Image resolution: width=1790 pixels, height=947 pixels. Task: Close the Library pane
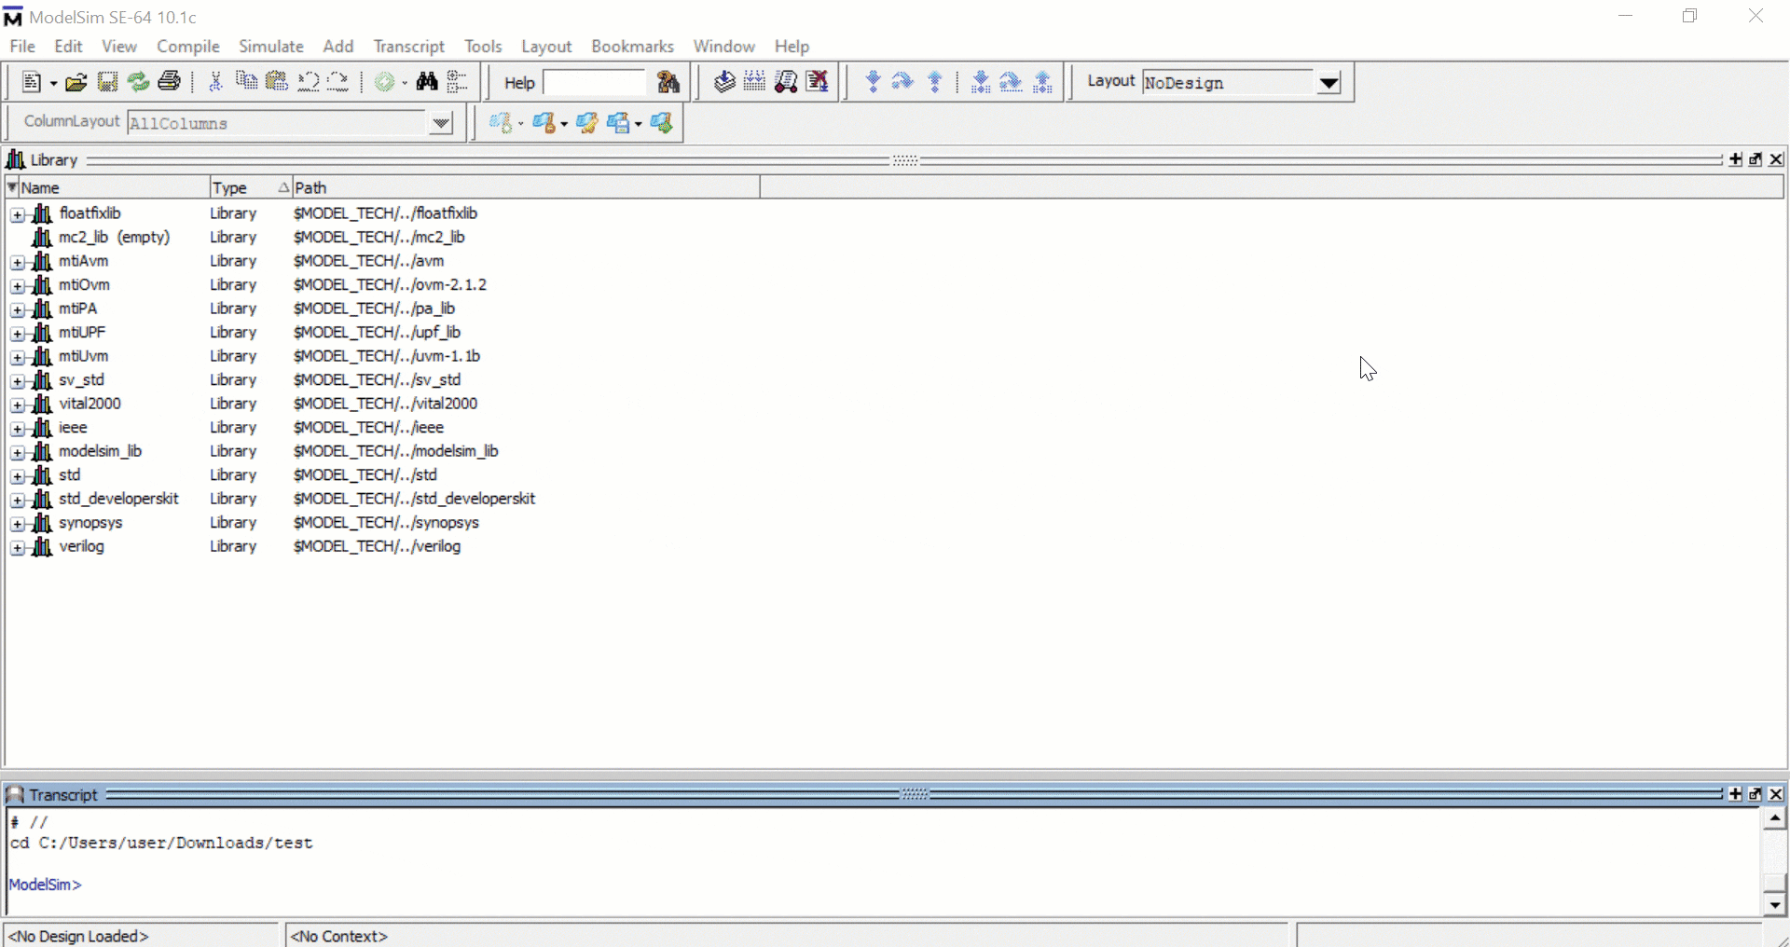1776,159
